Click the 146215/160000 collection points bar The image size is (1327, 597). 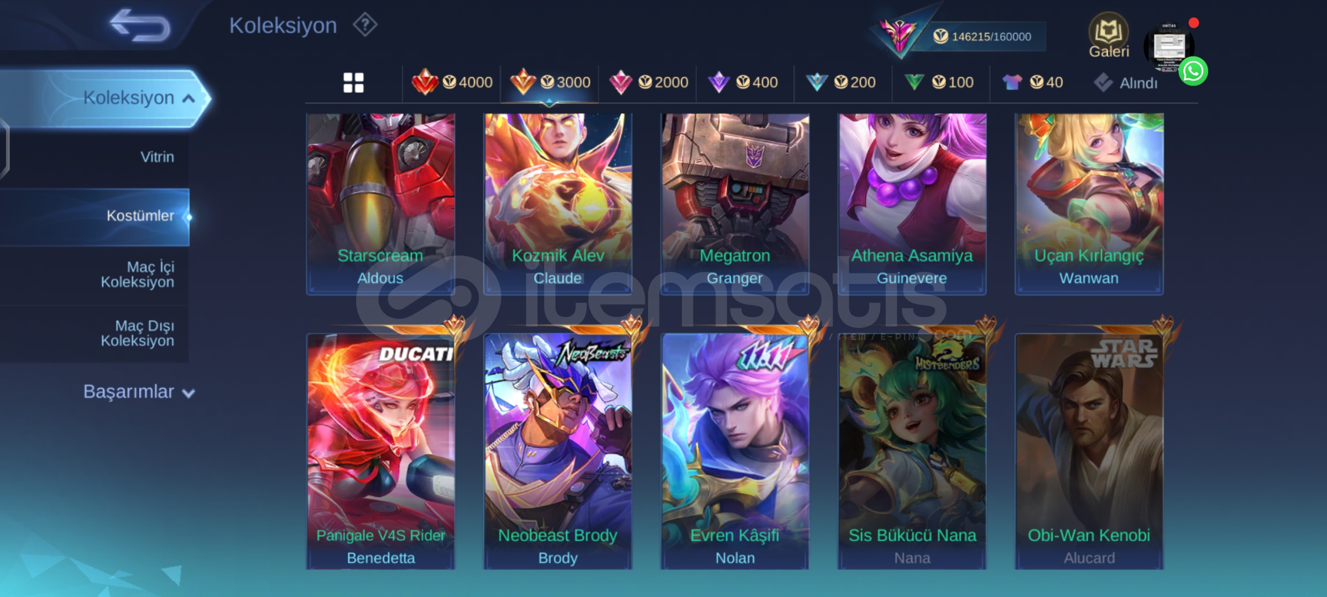[x=984, y=36]
